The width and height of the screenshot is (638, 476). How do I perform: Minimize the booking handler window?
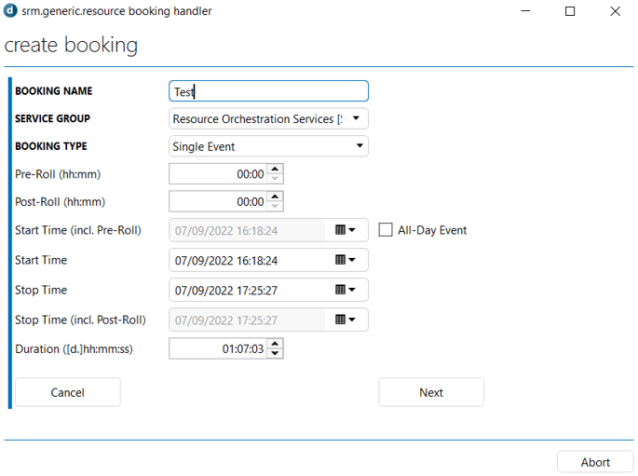point(525,11)
